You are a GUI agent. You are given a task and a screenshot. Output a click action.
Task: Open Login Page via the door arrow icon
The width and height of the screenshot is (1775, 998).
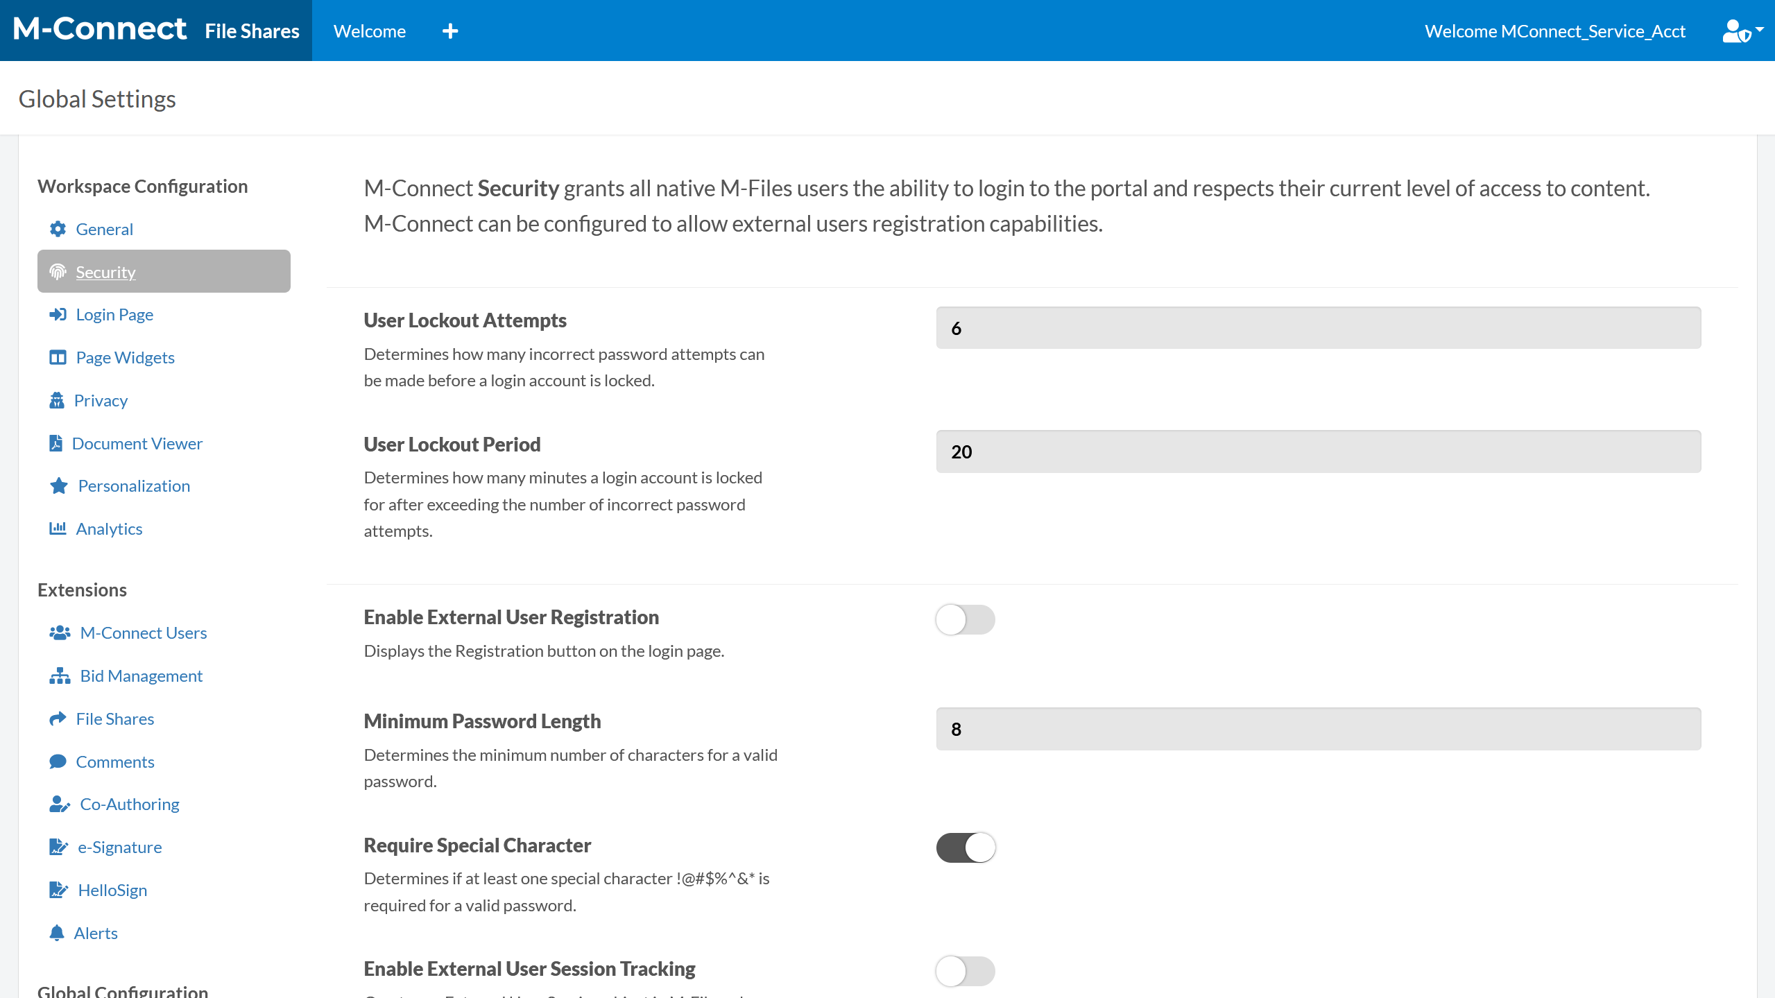pos(58,315)
